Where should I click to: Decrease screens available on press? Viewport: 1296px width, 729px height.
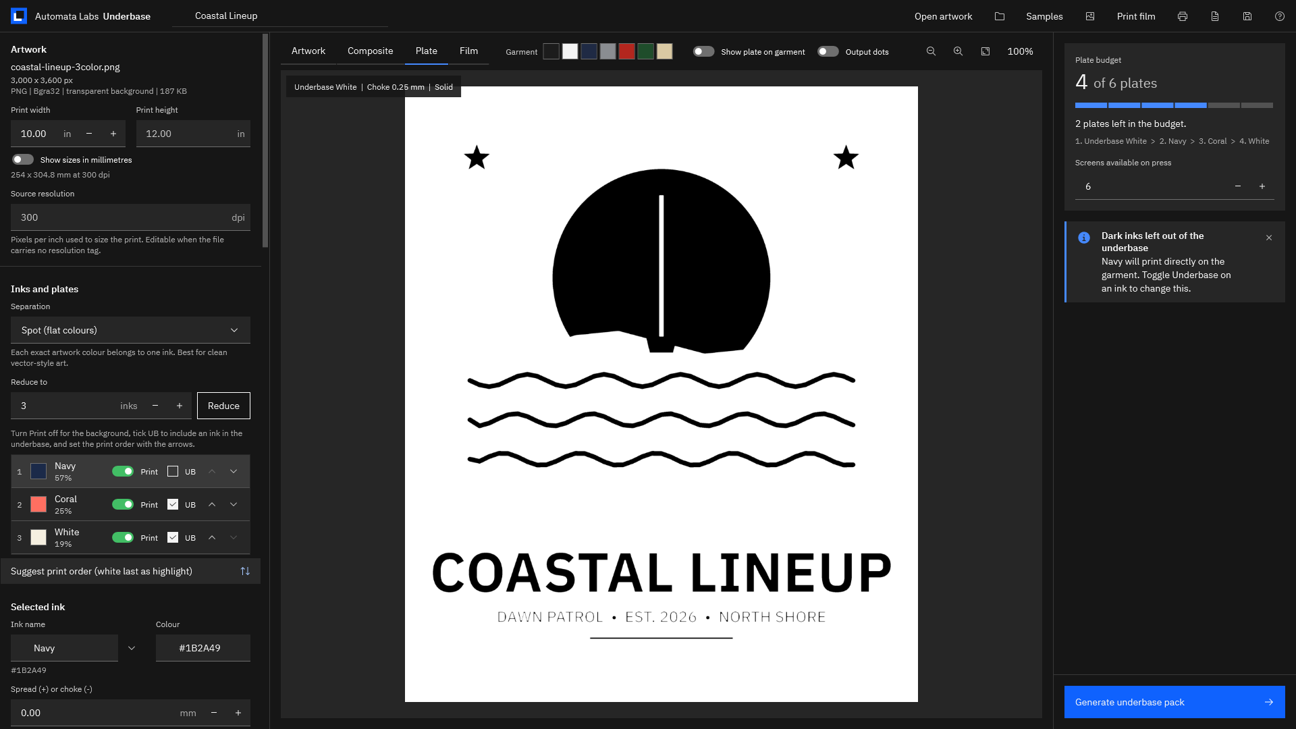pyautogui.click(x=1238, y=186)
